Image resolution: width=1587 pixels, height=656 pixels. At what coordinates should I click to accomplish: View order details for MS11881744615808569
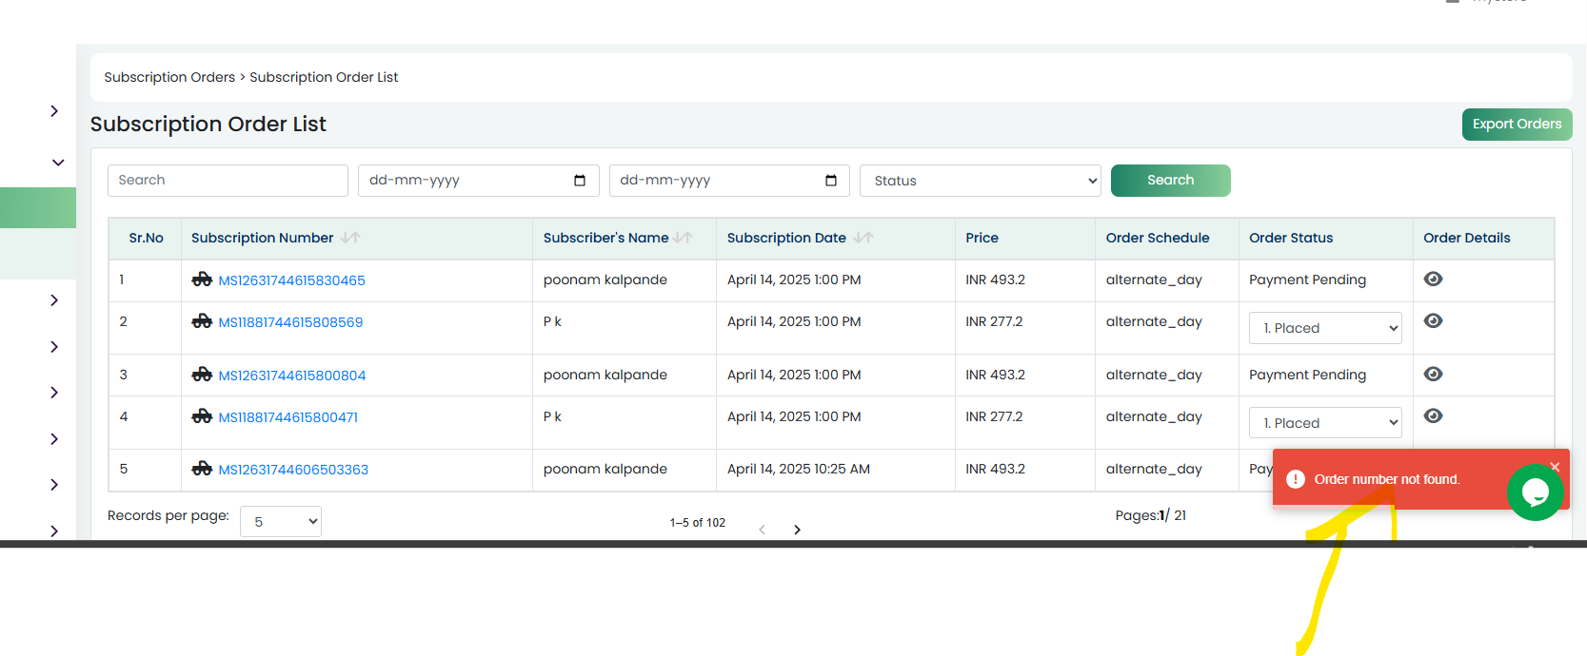tap(1433, 320)
